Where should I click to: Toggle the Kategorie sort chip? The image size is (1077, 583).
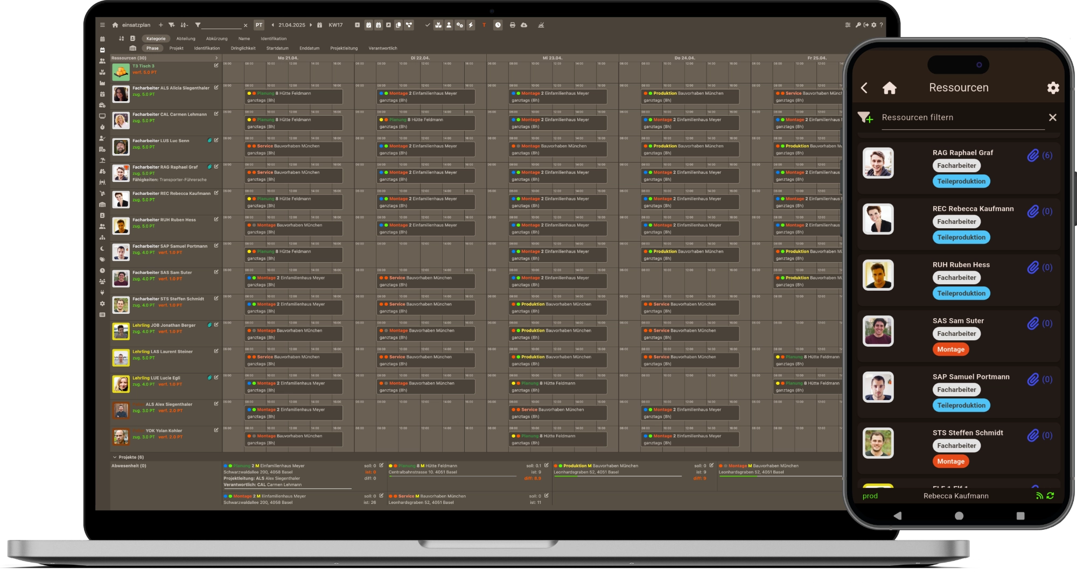(156, 39)
